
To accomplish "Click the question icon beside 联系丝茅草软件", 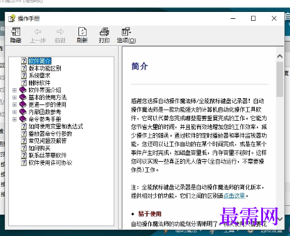I will [24, 155].
